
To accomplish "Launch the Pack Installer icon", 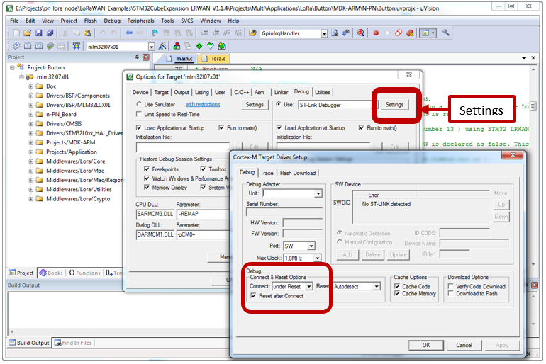I will 221,46.
